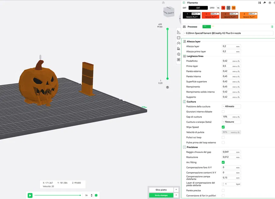Open the process preset 0.20mm SpecialFilament dropdown

228,33
